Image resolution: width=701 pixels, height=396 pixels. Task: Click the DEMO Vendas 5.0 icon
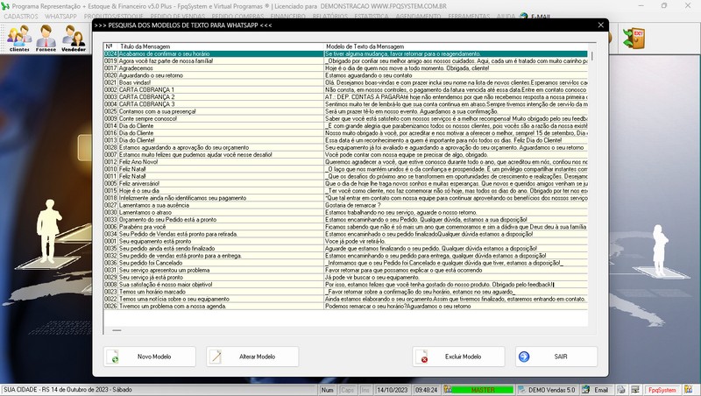521,390
